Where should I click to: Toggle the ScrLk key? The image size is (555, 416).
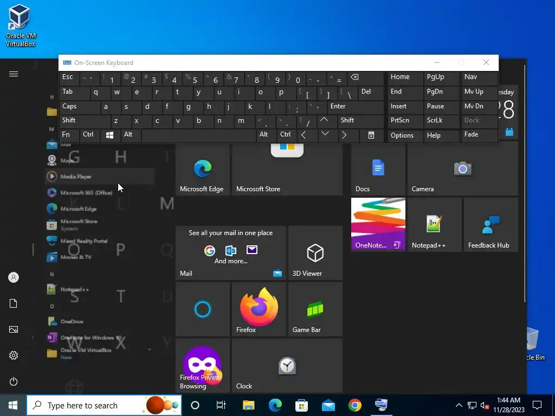pyautogui.click(x=441, y=121)
